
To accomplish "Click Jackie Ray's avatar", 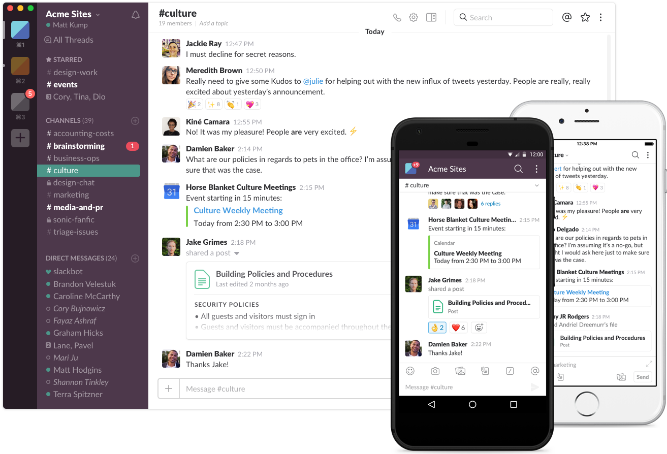I will click(x=171, y=49).
